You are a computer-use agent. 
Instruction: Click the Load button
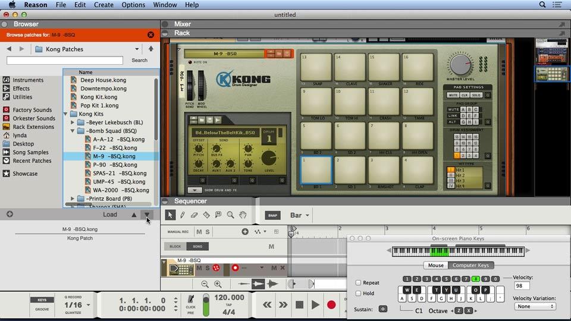coord(110,215)
